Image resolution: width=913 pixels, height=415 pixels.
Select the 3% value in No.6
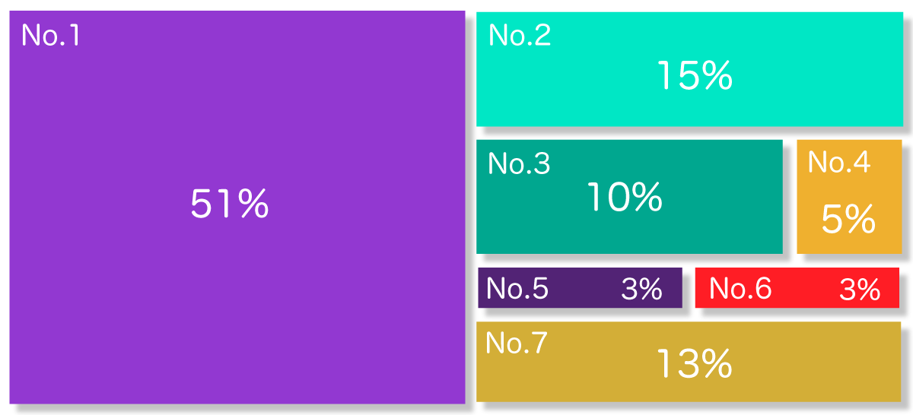[x=860, y=290]
